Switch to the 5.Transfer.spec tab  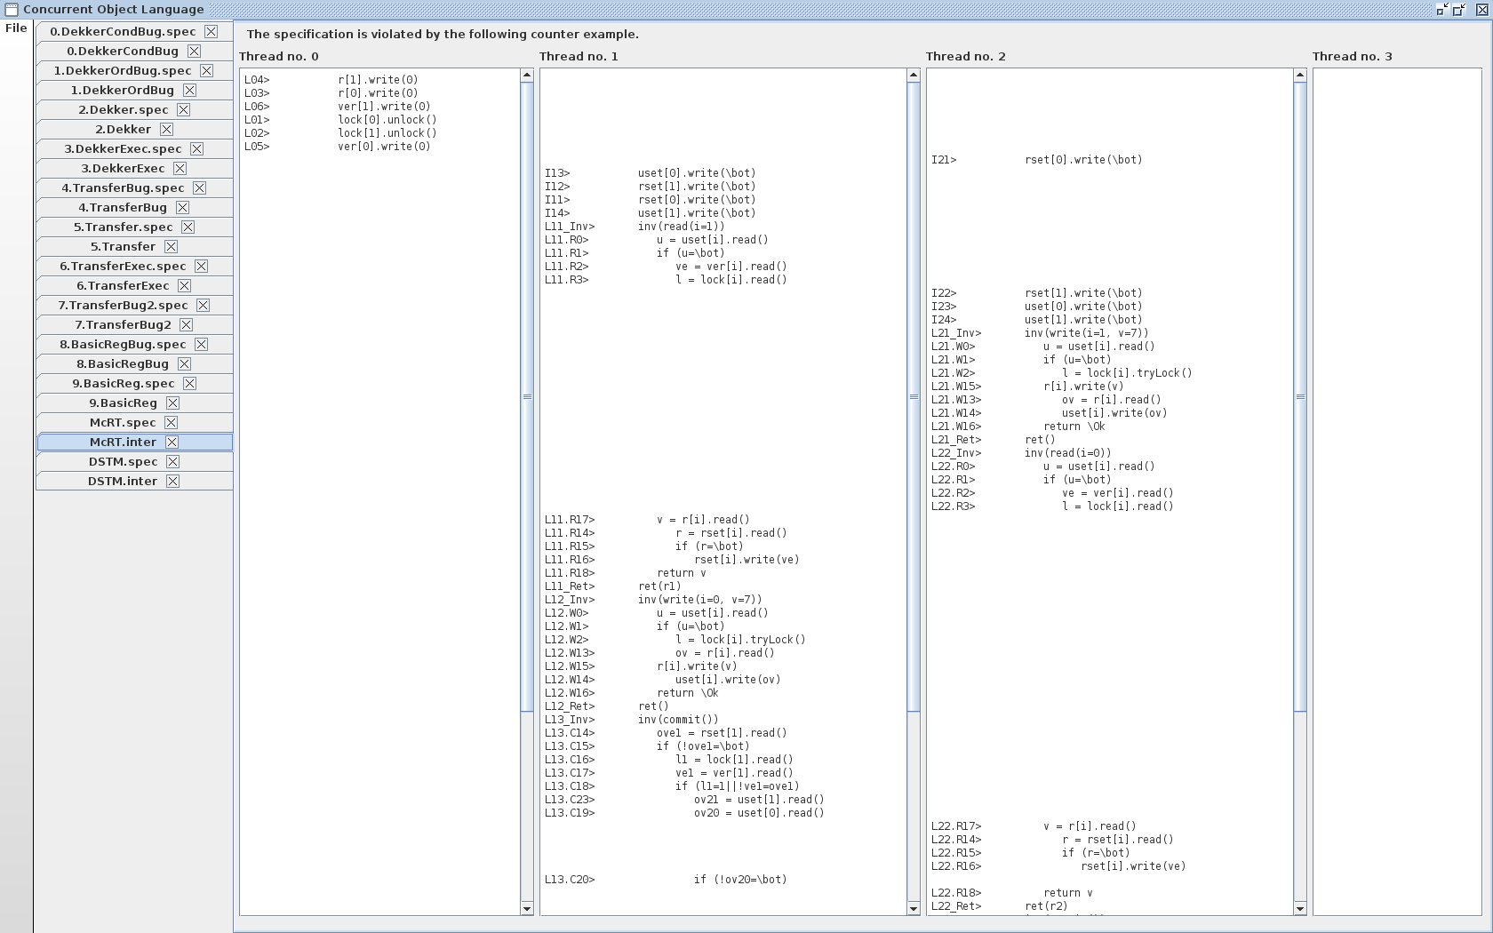[134, 227]
